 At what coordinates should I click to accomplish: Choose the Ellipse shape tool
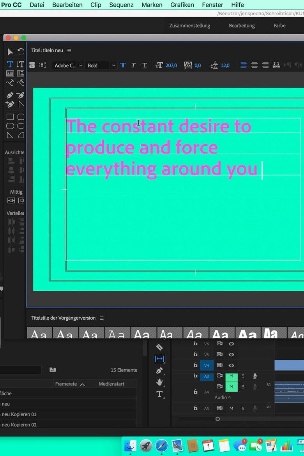tap(10, 126)
